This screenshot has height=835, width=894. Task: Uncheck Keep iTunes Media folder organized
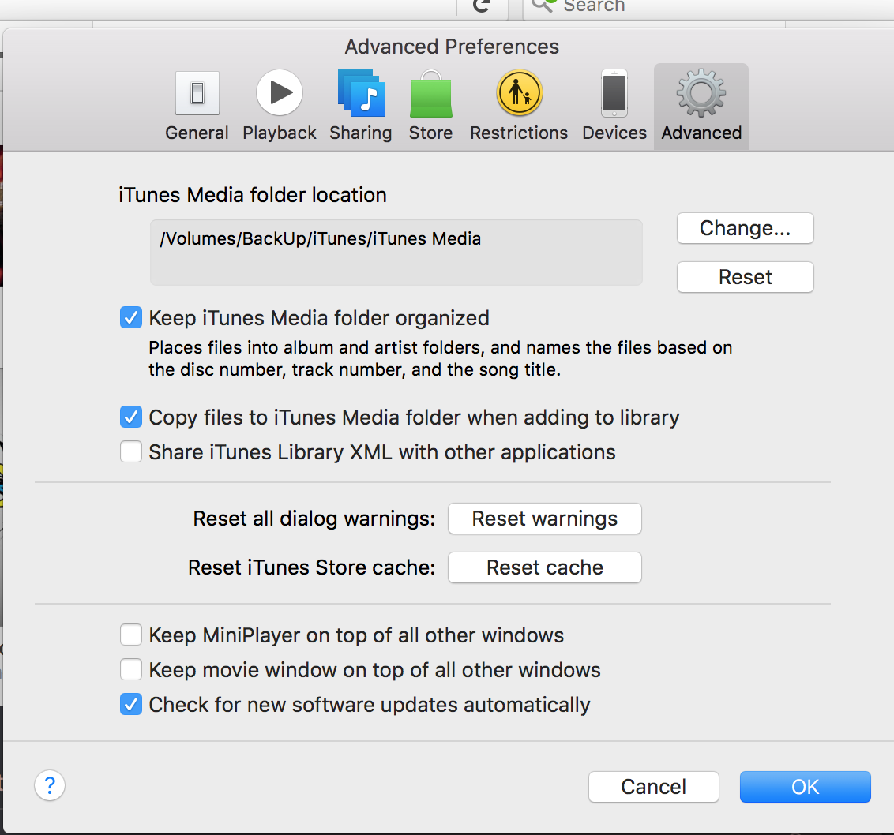pos(131,317)
